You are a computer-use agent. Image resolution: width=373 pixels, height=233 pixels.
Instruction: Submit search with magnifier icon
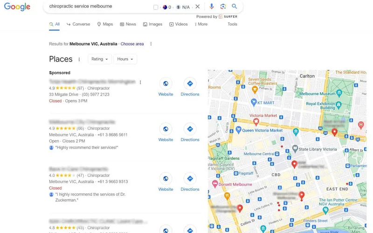click(235, 7)
